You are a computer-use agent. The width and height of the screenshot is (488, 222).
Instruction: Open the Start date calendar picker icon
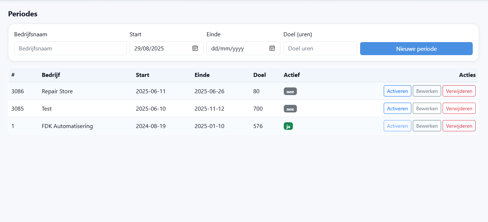(195, 48)
